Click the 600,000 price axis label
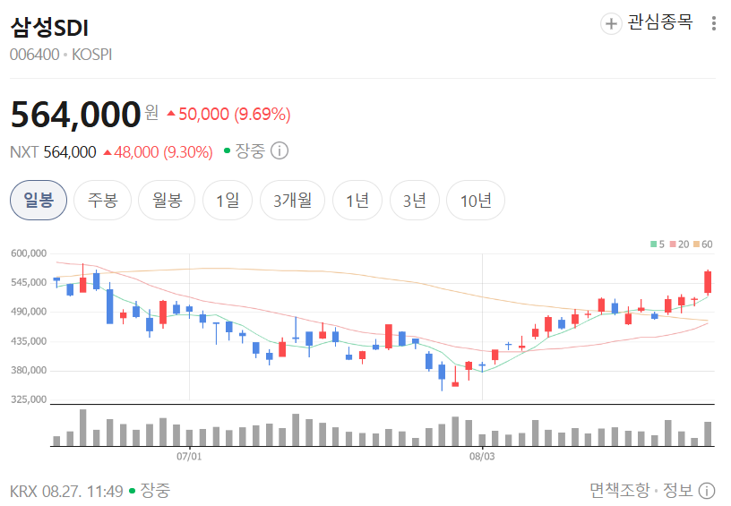731x506 pixels. pos(29,253)
